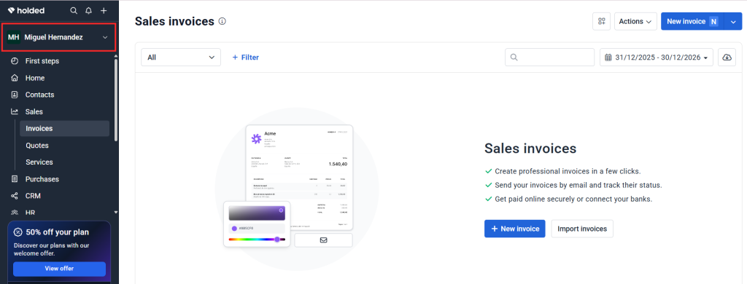
Task: Click the sidebar scroll up arrow
Action: click(x=116, y=56)
